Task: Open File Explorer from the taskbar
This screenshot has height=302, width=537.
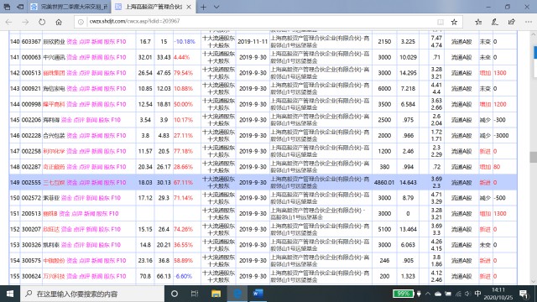Action: click(x=216, y=294)
